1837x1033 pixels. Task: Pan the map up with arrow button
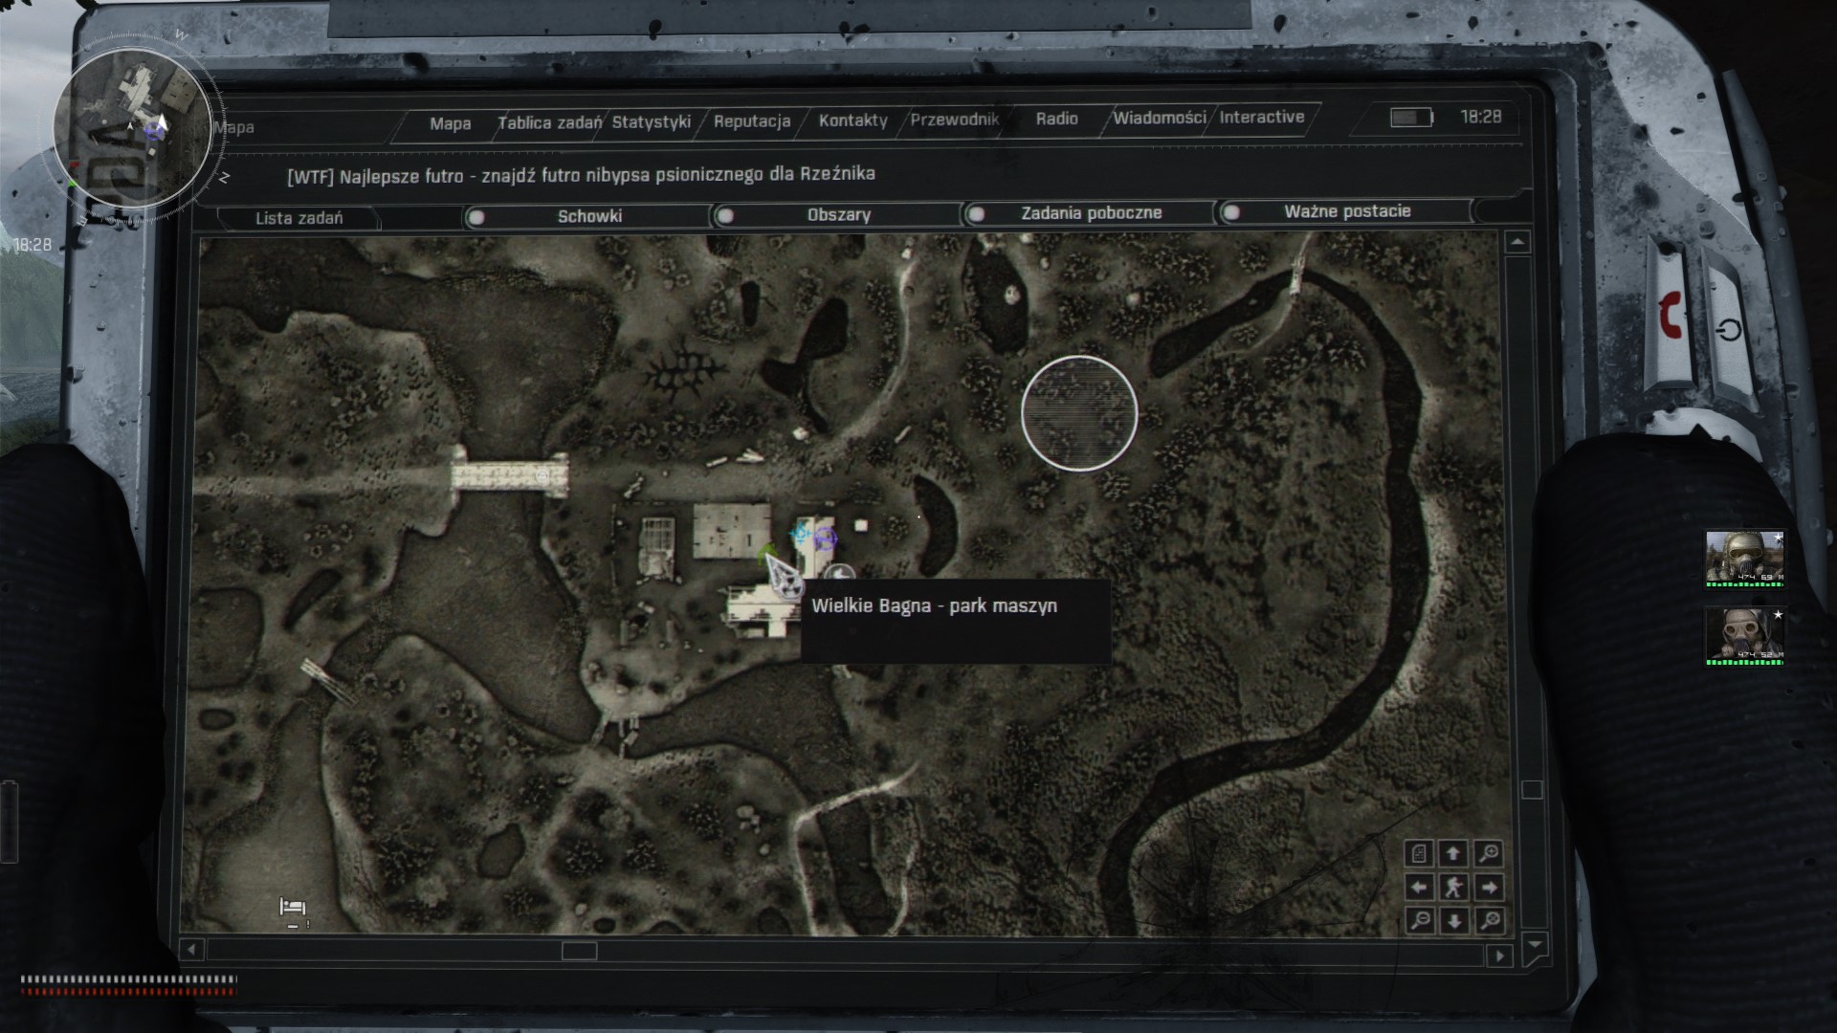click(1453, 852)
